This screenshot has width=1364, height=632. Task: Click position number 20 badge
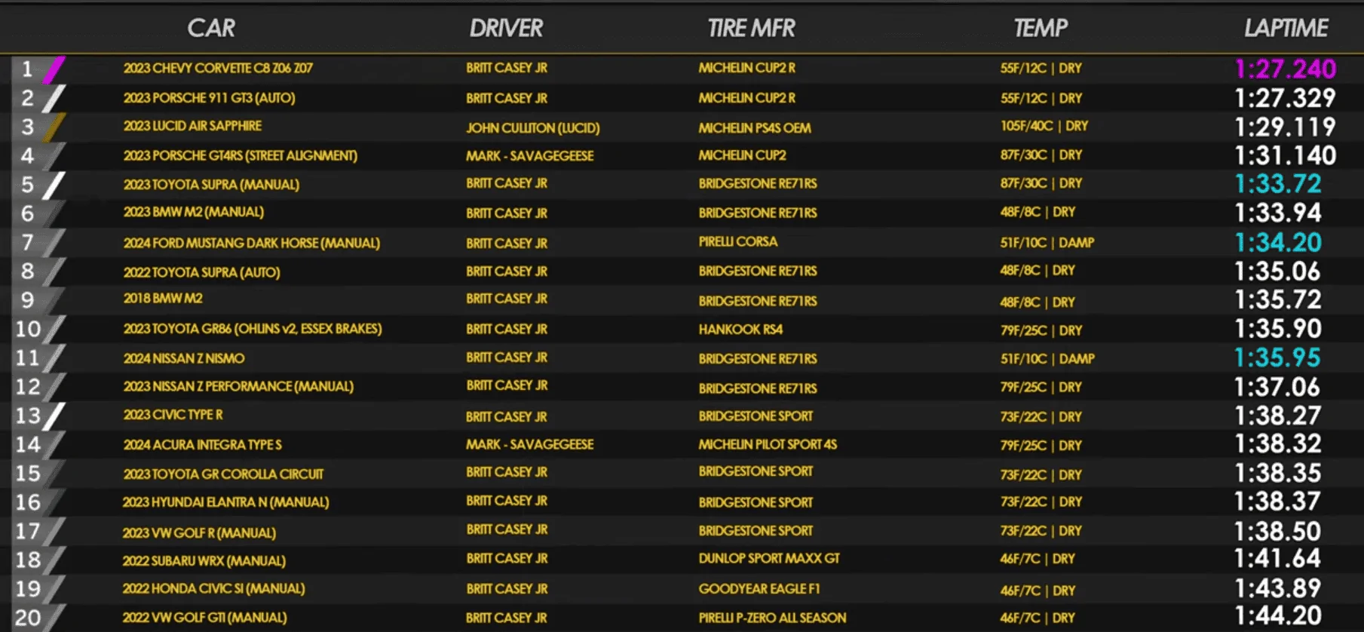point(28,618)
